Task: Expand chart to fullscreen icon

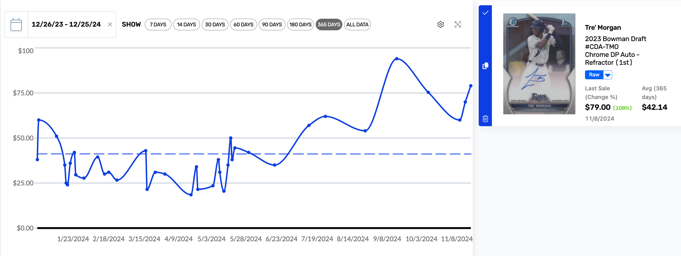Action: (x=458, y=24)
